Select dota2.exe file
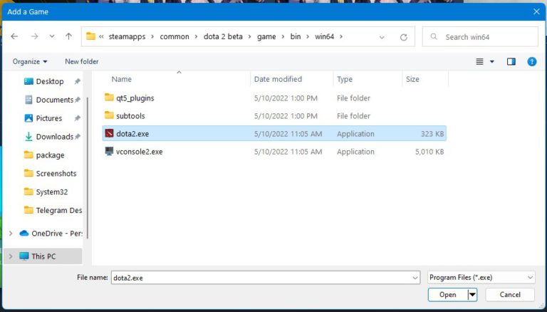The height and width of the screenshot is (312, 547). coord(274,134)
